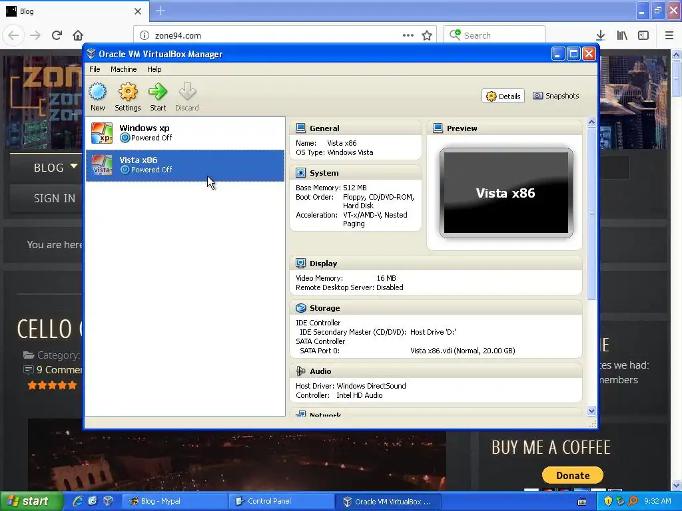682x511 pixels.
Task: Open the Help menu in VirtualBox
Action: pyautogui.click(x=154, y=69)
